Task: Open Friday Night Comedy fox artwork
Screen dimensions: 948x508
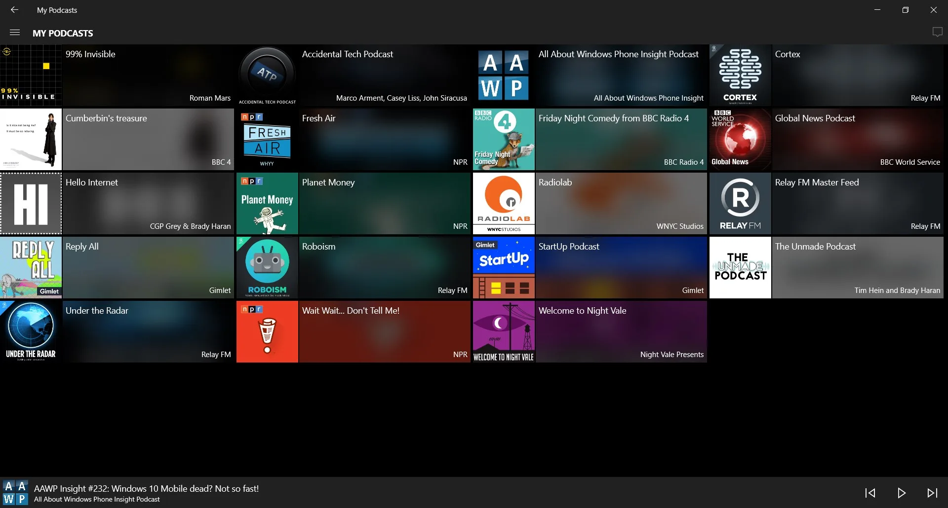Action: point(504,140)
